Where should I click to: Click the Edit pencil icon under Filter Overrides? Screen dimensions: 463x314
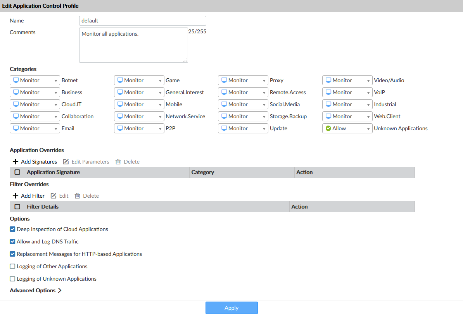(x=53, y=196)
